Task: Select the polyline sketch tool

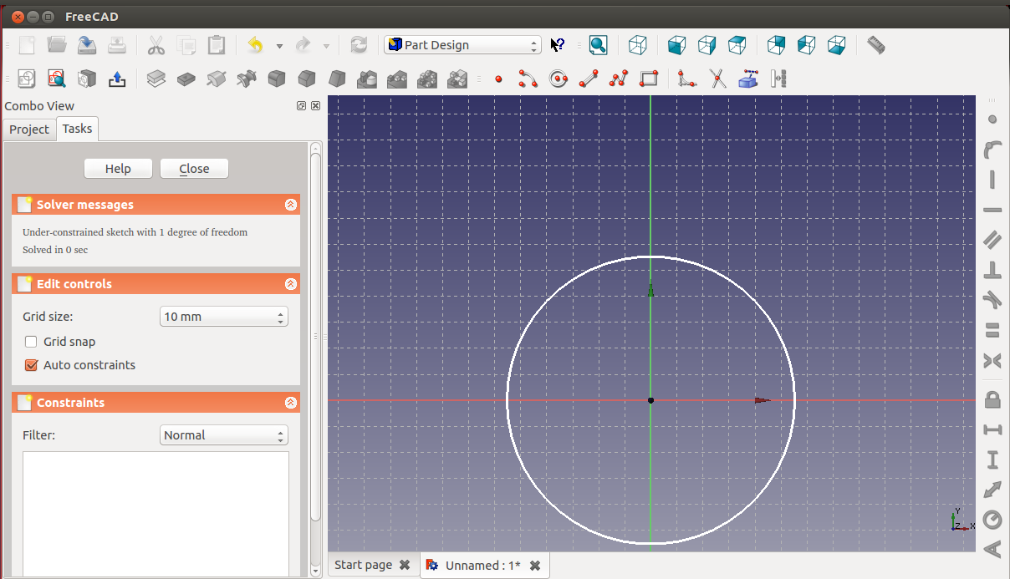Action: [619, 79]
